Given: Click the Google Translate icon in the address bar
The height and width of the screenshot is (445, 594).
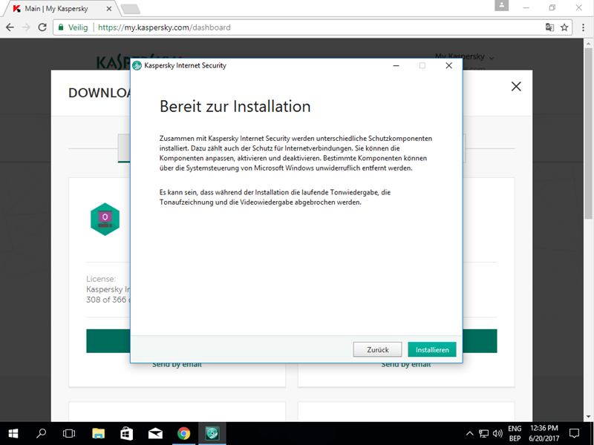Looking at the screenshot, I should click(x=549, y=27).
